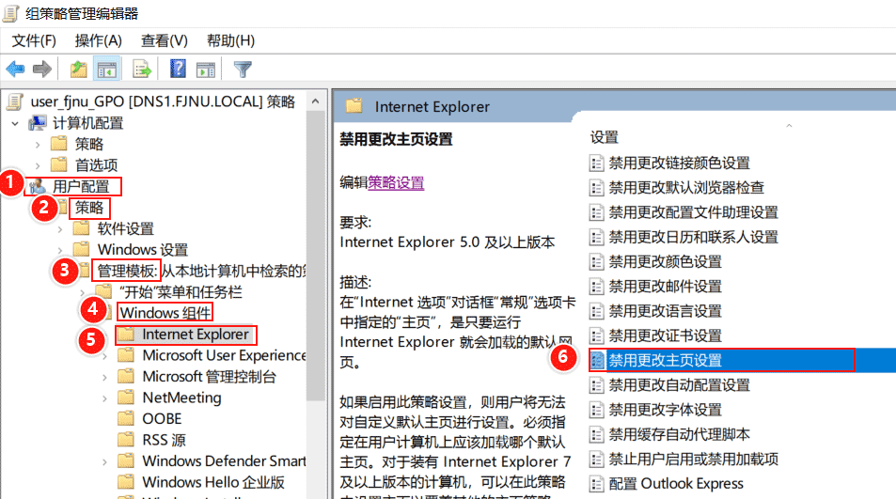The height and width of the screenshot is (499, 896).
Task: Click the GPO scroll icon at tree root
Action: (15, 101)
